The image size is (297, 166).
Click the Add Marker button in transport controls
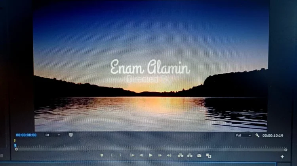point(102,155)
